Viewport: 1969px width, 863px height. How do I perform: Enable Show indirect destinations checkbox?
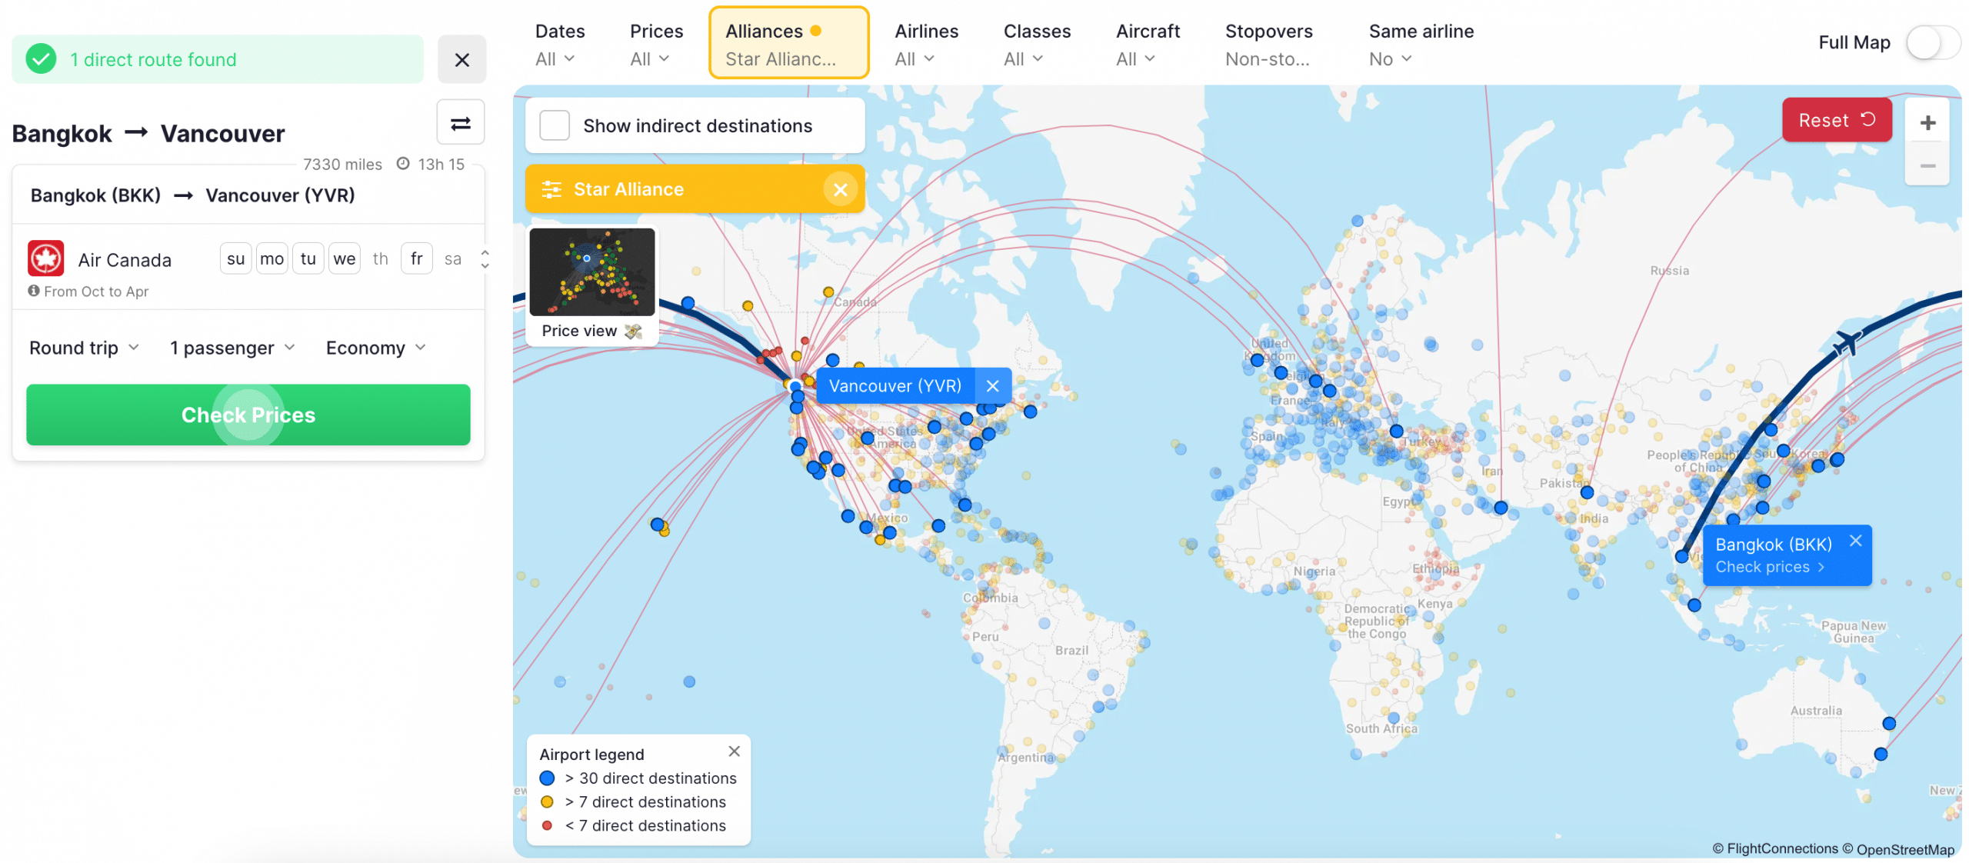(555, 125)
